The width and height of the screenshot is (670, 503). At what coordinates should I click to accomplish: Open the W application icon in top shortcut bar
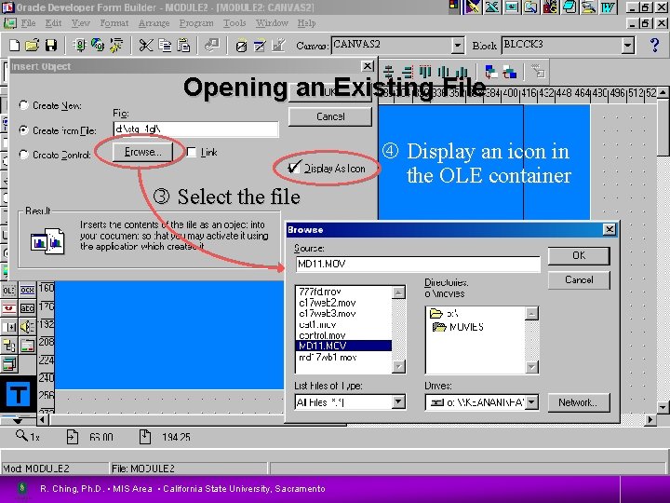(608, 7)
